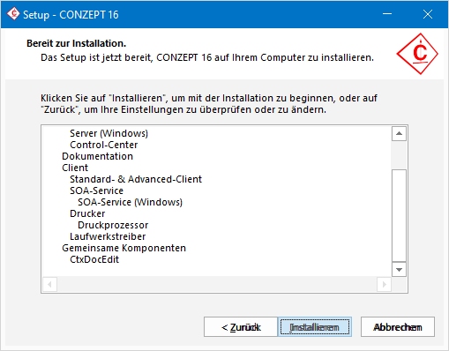Viewport: 449px width, 351px height.
Task: Minimize the Setup window
Action: click(x=387, y=14)
